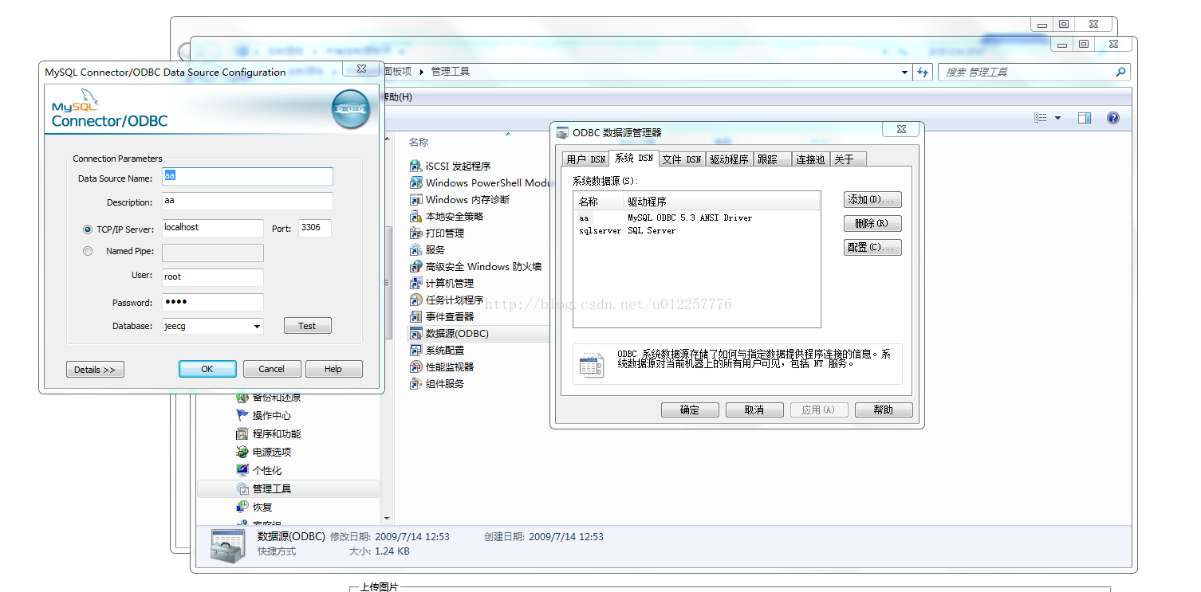Click the 计算机管理 icon
Image resolution: width=1201 pixels, height=592 pixels.
click(415, 283)
